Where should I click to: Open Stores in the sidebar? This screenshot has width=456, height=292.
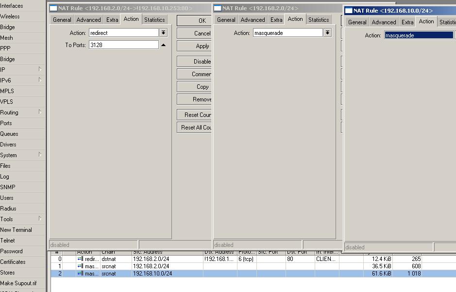pos(8,273)
